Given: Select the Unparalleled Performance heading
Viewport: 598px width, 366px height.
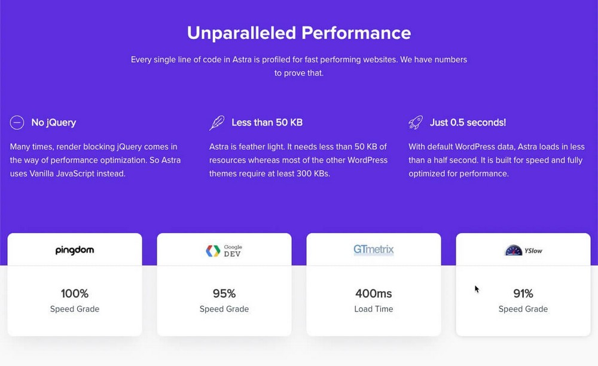Looking at the screenshot, I should pyautogui.click(x=299, y=33).
